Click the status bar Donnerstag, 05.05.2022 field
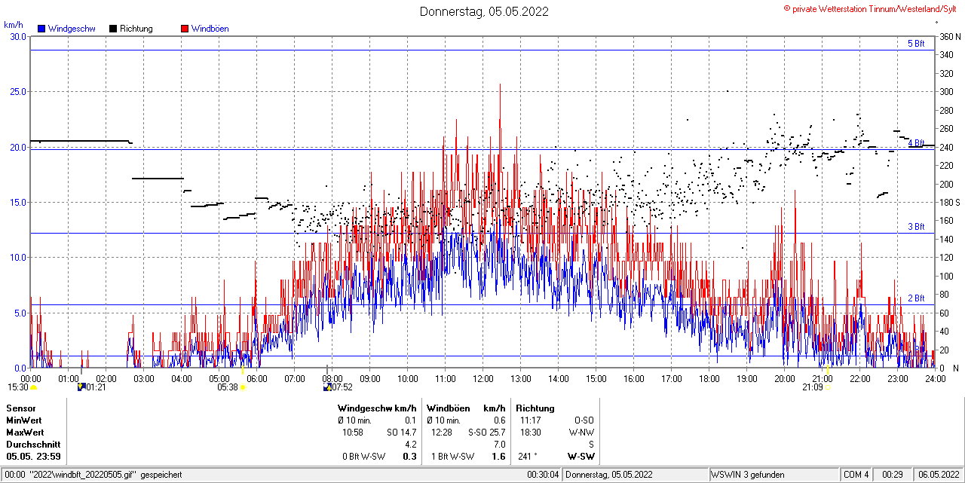 pyautogui.click(x=636, y=475)
